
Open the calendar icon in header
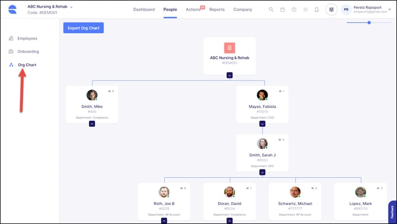(282, 9)
